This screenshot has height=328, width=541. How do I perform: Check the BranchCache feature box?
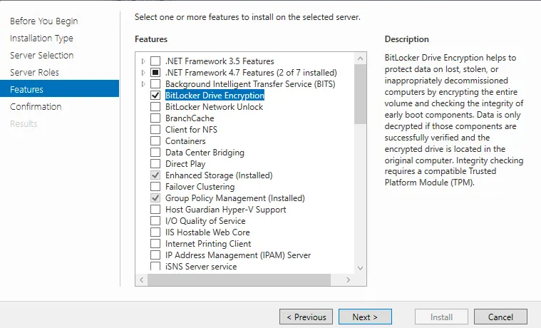[155, 118]
